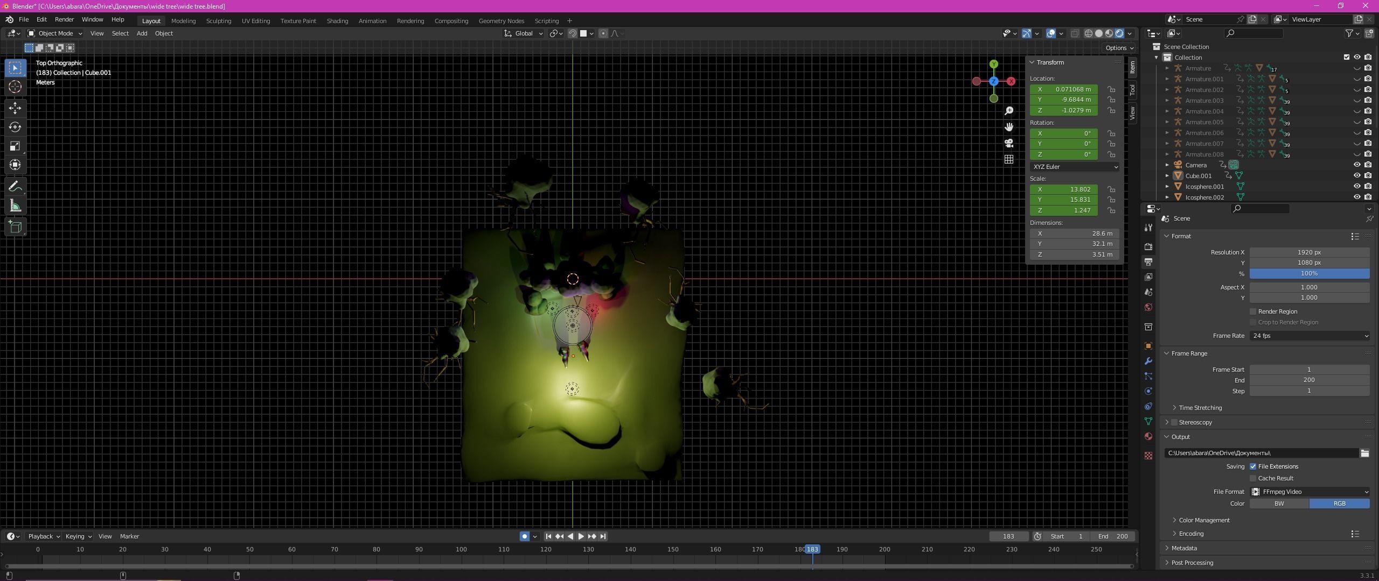Open the Render menu
The image size is (1379, 581).
(64, 19)
